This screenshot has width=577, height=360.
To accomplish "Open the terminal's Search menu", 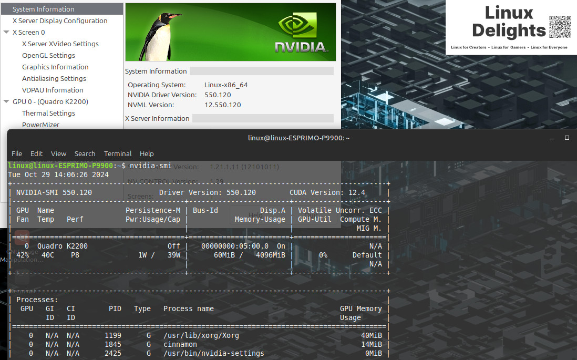I will tap(85, 153).
